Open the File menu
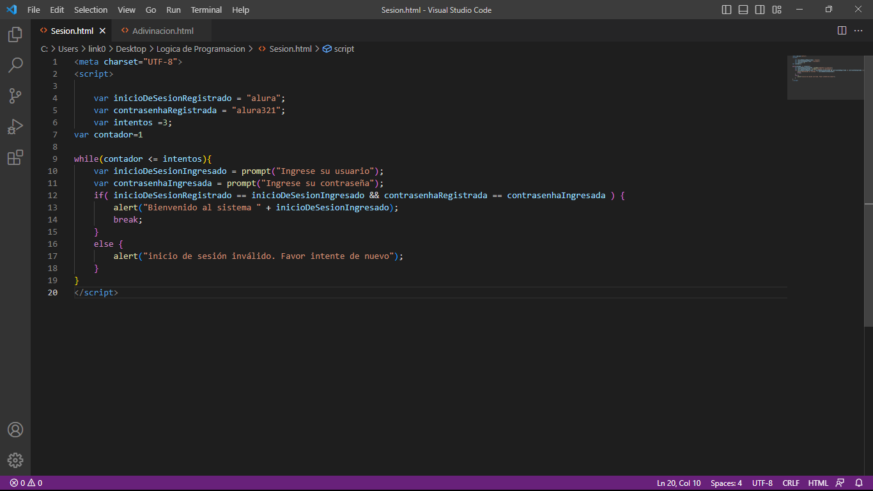 34,10
